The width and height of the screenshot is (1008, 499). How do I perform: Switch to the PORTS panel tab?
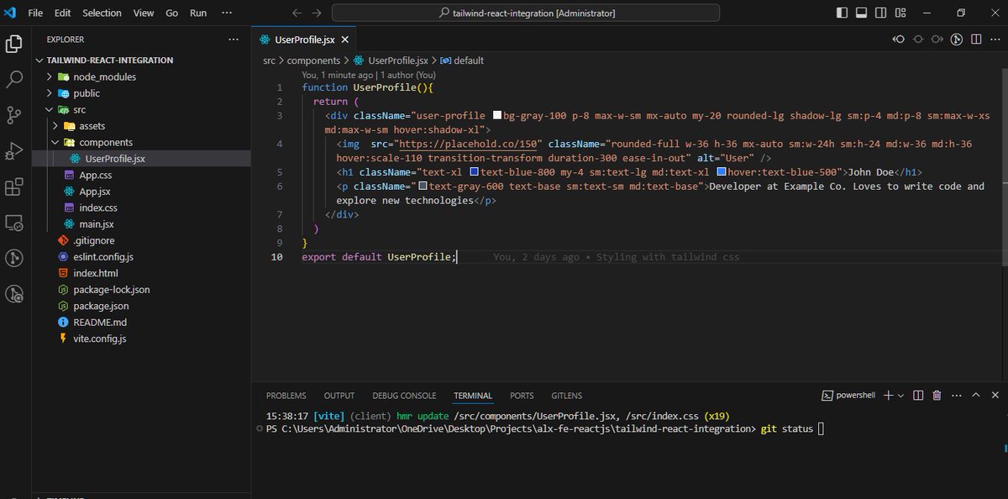click(522, 396)
